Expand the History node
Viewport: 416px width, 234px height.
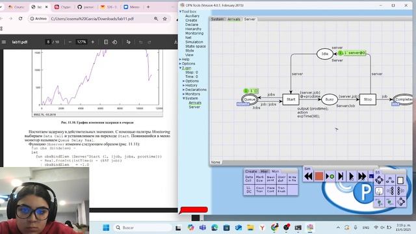coord(183,85)
